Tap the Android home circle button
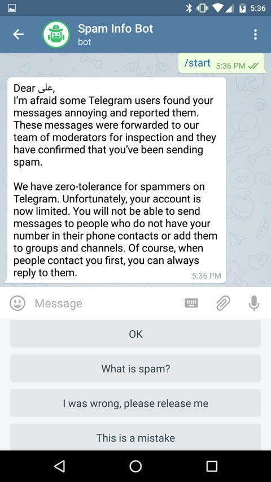 [x=135, y=466]
